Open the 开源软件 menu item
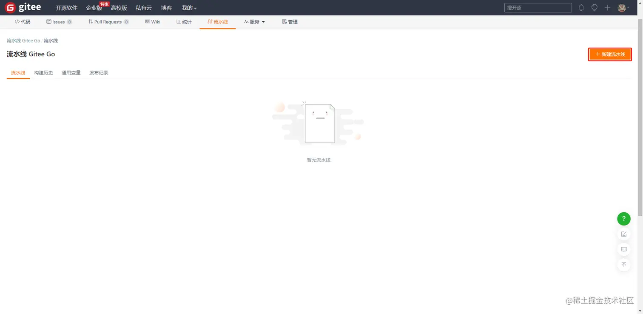Screen dimensions: 643x314 tap(66, 8)
